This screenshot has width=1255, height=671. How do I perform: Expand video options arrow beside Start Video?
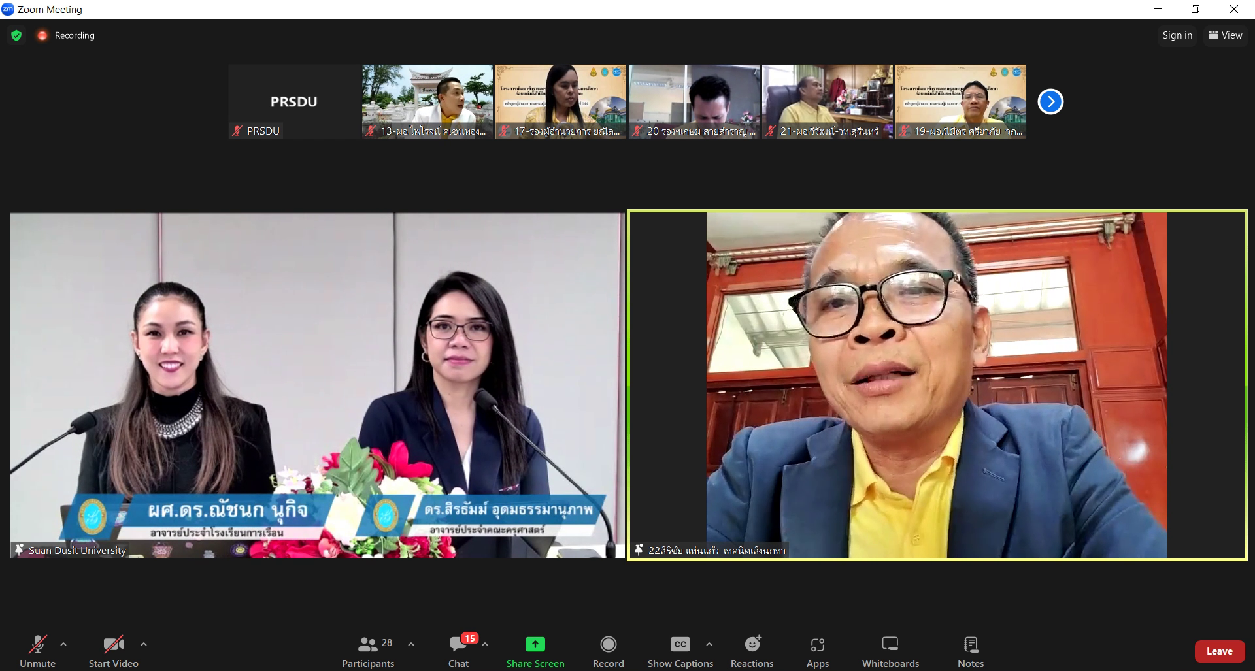[x=144, y=644]
